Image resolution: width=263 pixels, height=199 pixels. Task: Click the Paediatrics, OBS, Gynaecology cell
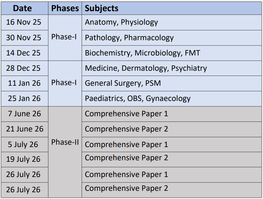[x=138, y=98]
